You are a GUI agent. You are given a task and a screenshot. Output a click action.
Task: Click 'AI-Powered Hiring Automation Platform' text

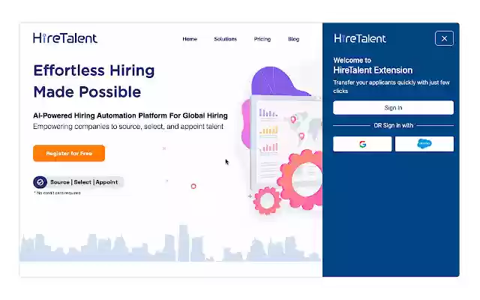tap(100, 115)
